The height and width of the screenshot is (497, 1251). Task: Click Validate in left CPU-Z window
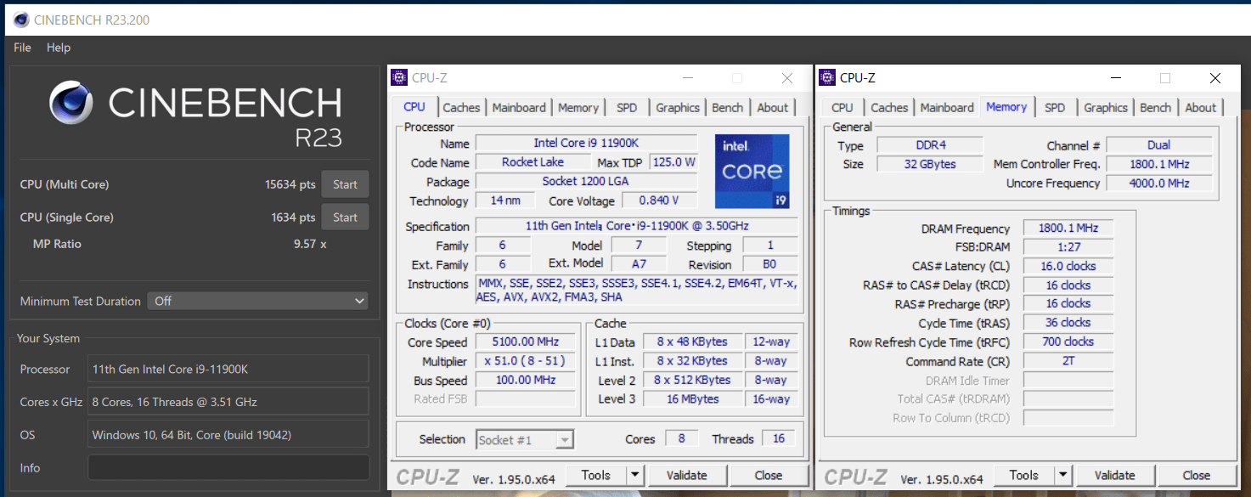686,475
